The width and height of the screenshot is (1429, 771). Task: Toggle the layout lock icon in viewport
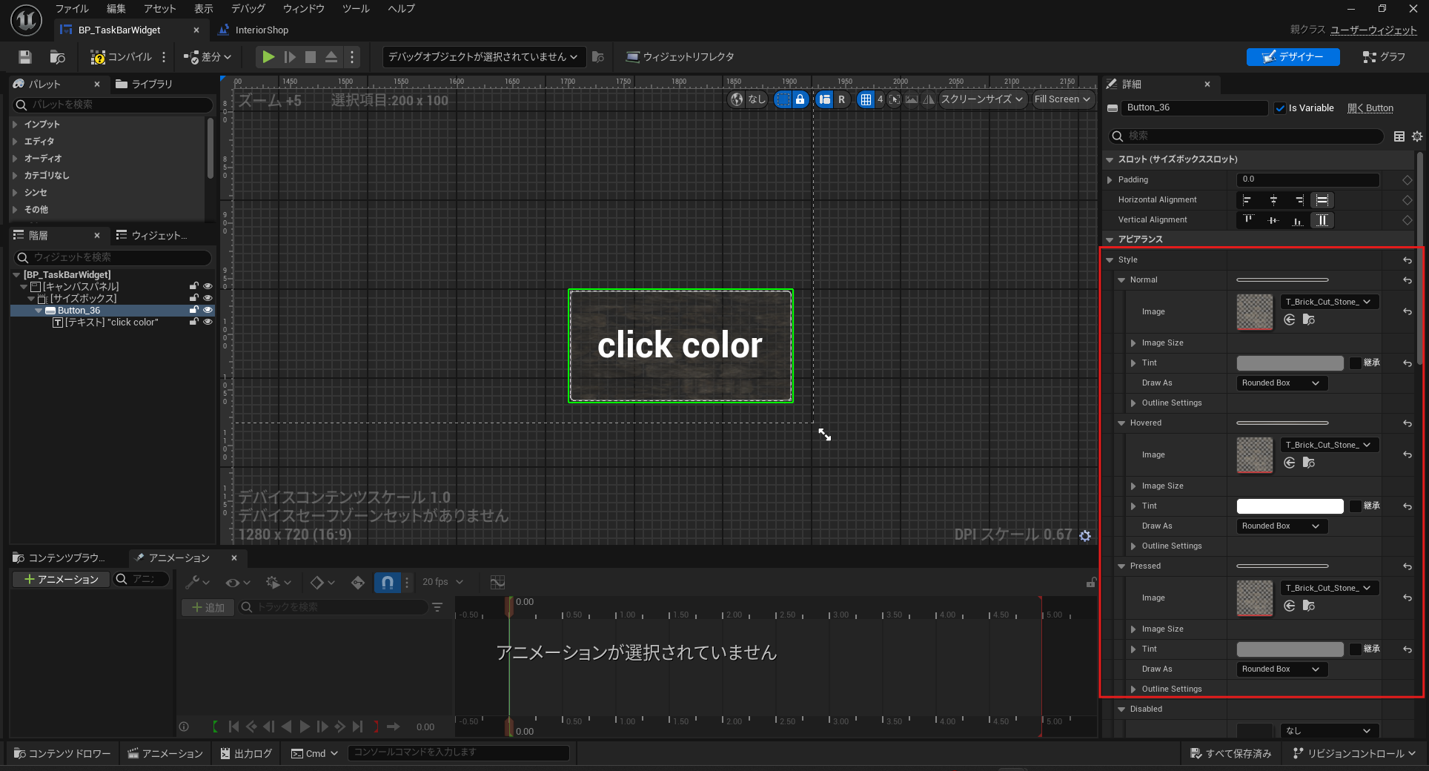[800, 99]
